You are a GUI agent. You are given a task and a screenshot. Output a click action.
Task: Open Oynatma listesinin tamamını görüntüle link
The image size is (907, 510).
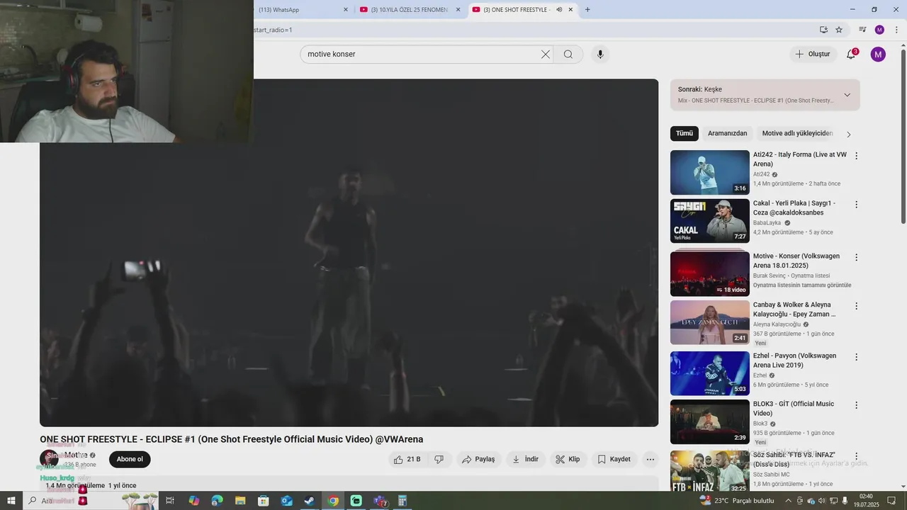[x=802, y=285]
